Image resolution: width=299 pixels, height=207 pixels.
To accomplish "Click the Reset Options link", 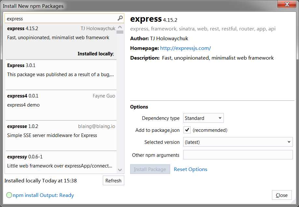I will pos(190,169).
